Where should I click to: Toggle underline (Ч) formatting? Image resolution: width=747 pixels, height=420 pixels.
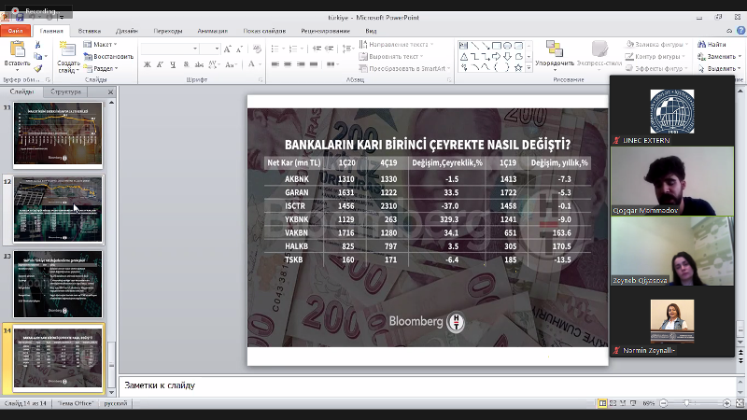[x=173, y=64]
